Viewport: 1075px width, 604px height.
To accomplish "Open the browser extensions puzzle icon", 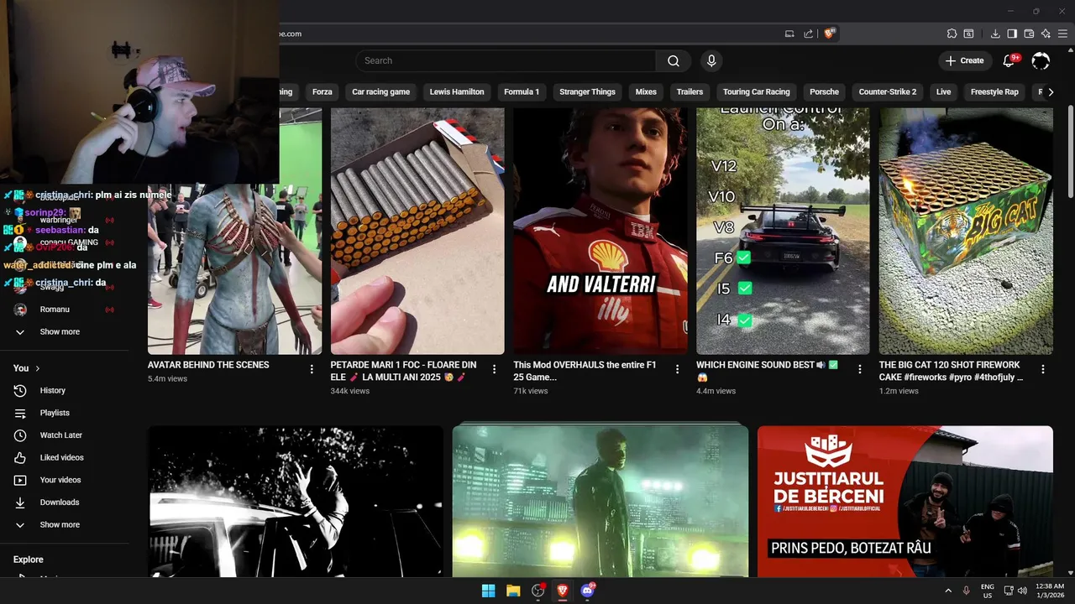I will point(952,34).
